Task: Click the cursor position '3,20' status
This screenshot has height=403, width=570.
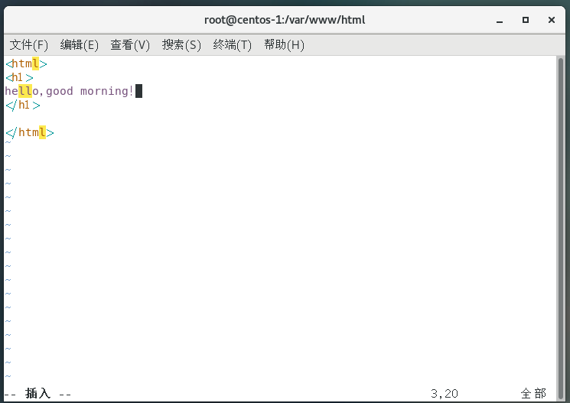Action: [x=445, y=394]
